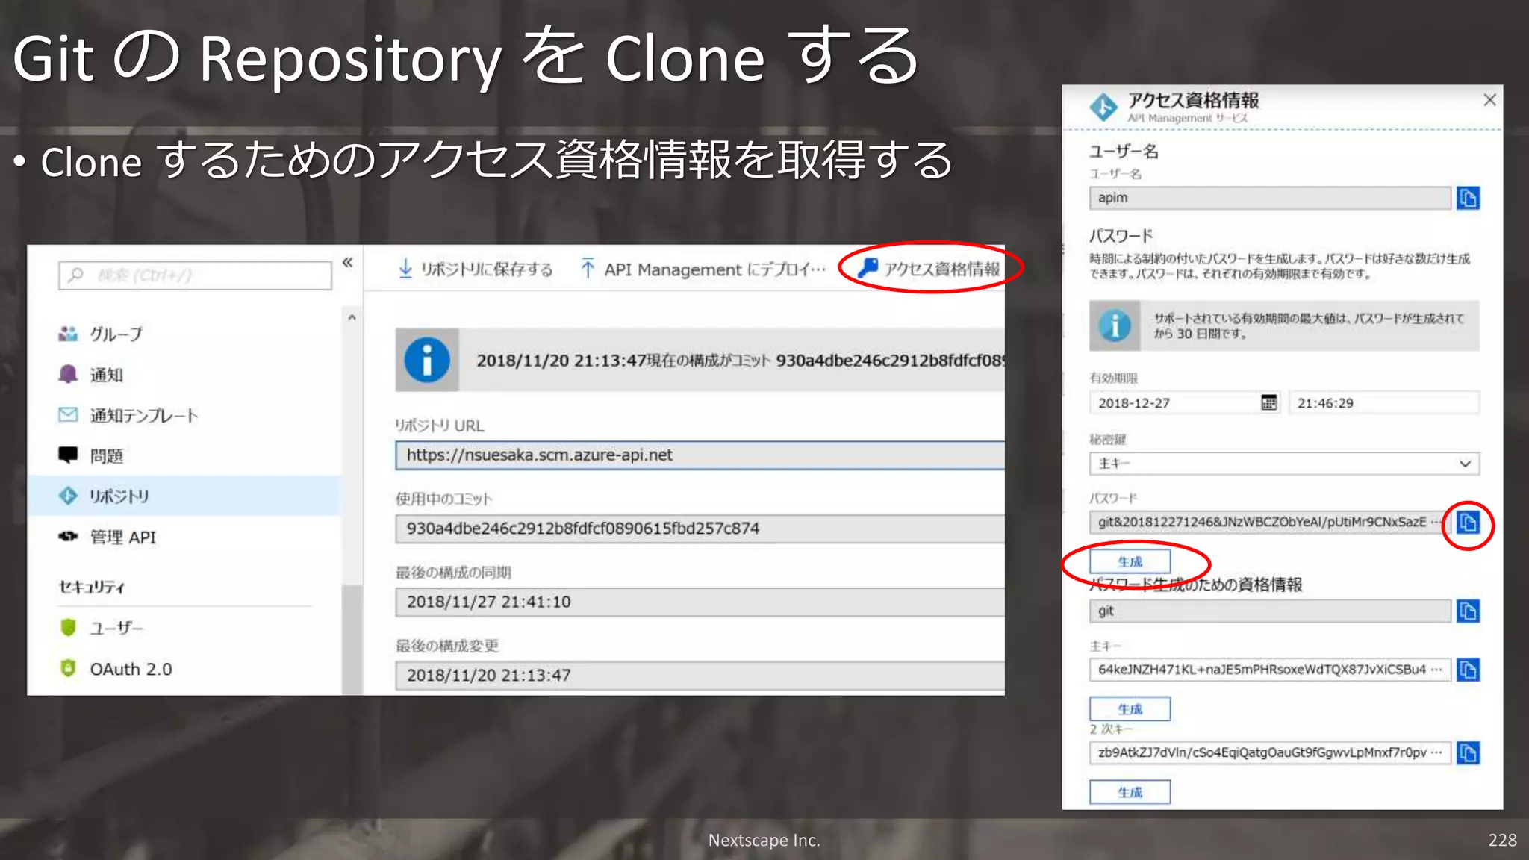Click 生成 button under 2 次キー
This screenshot has width=1529, height=860.
tap(1130, 791)
